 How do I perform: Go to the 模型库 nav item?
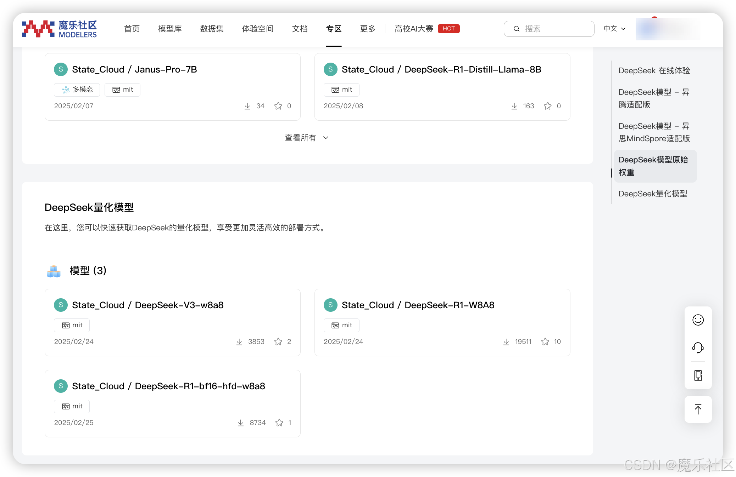click(170, 29)
